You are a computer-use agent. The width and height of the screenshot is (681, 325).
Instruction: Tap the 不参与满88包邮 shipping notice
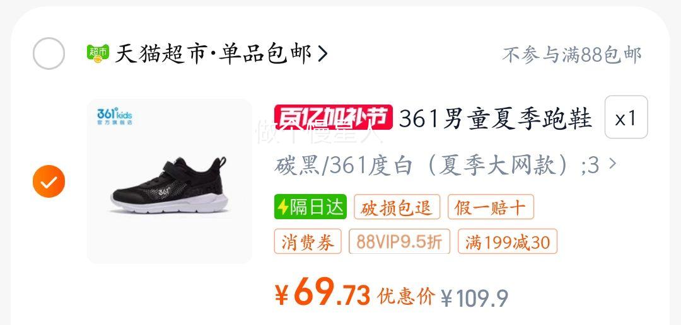tap(572, 55)
